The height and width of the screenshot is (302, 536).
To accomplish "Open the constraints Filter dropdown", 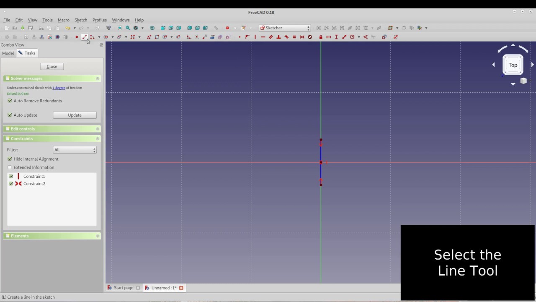I will click(75, 150).
